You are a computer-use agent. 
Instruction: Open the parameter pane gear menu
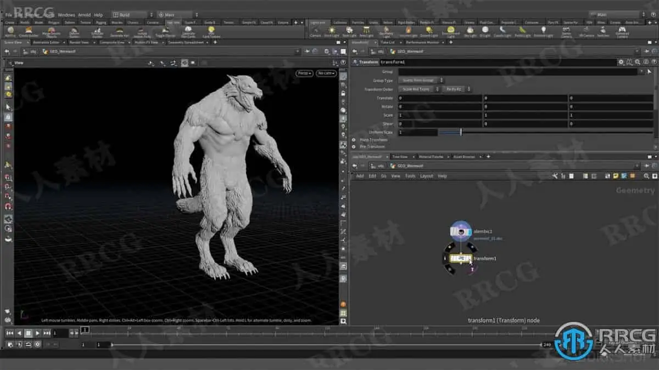point(621,62)
